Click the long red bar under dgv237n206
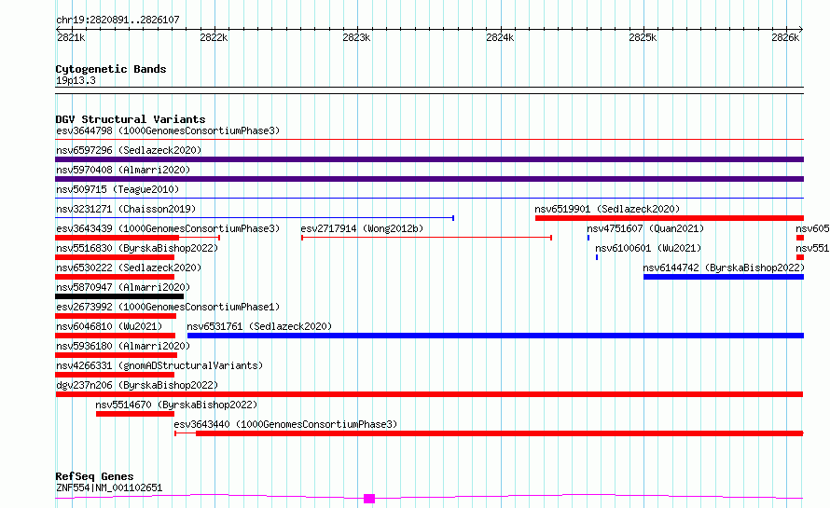This screenshot has height=508, width=830. pos(429,394)
